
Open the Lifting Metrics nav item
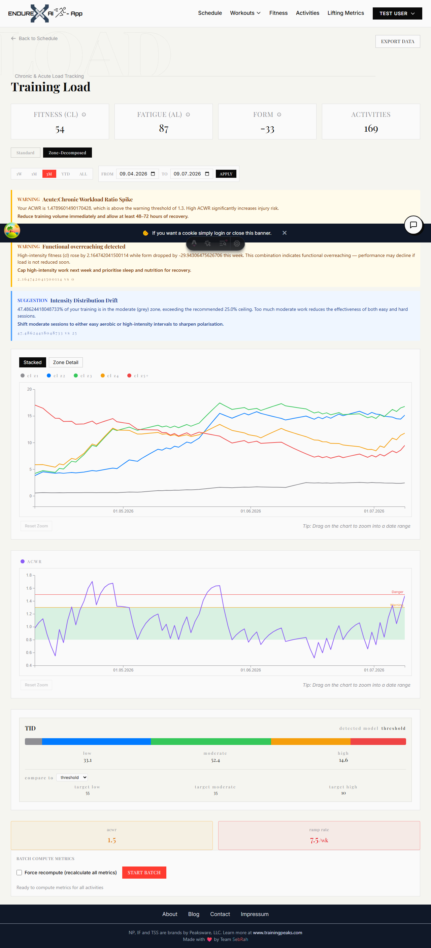(345, 13)
